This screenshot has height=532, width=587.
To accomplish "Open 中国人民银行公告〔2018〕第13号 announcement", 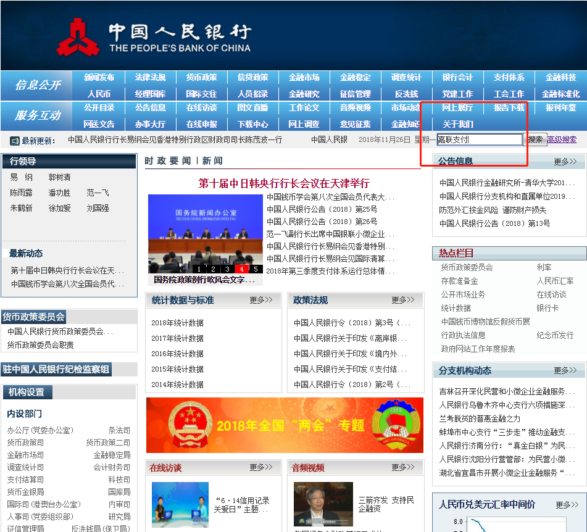I will pos(494,223).
